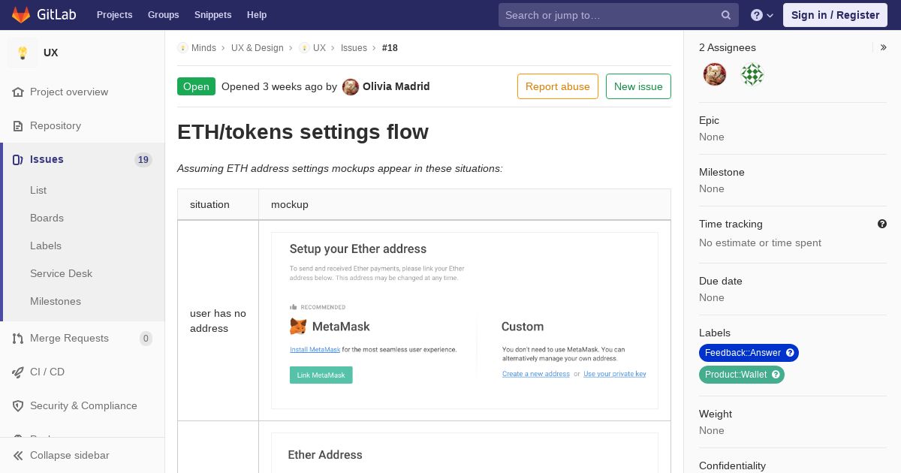901x473 pixels.
Task: Click the Issues count badge 19
Action: tap(143, 160)
